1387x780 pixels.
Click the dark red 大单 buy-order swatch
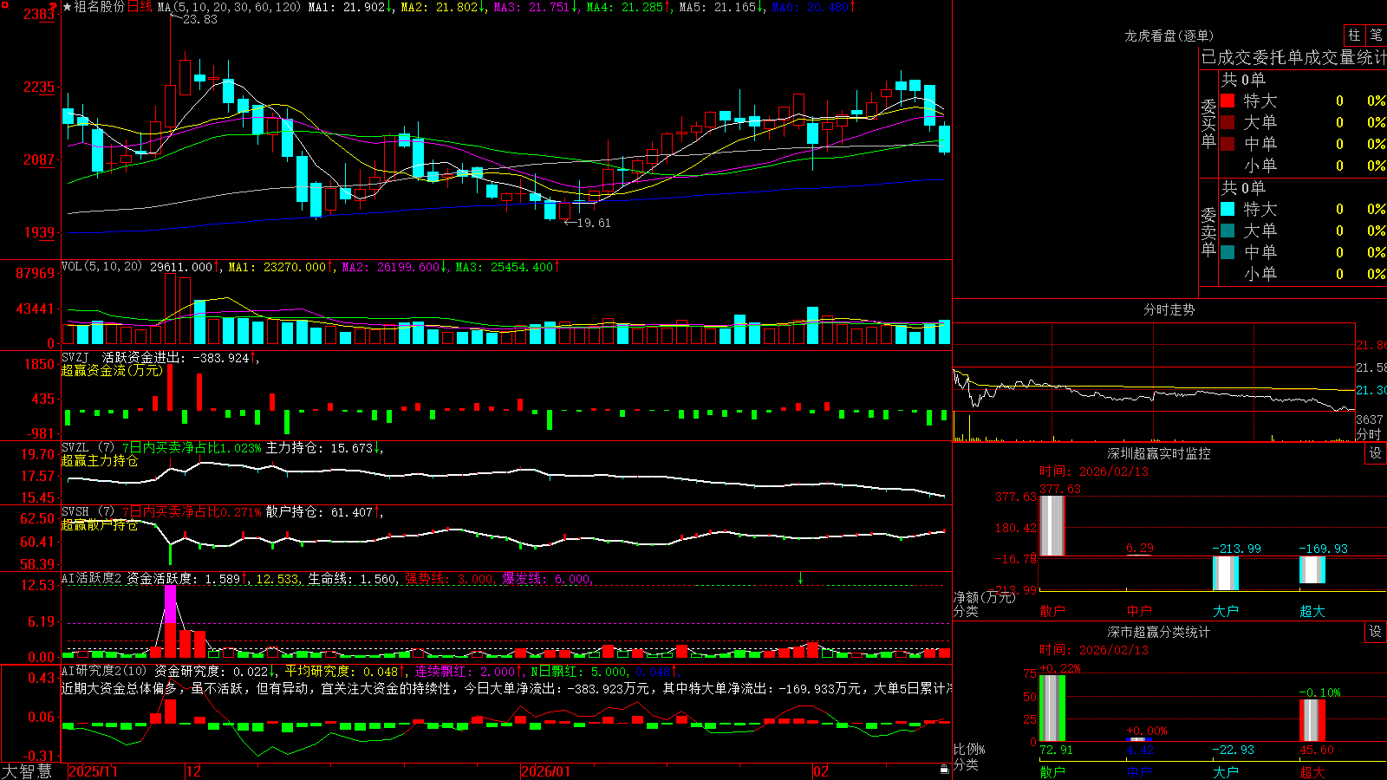(1227, 122)
